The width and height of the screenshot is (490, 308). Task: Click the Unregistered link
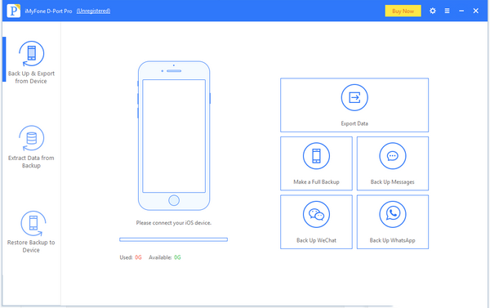pyautogui.click(x=93, y=11)
